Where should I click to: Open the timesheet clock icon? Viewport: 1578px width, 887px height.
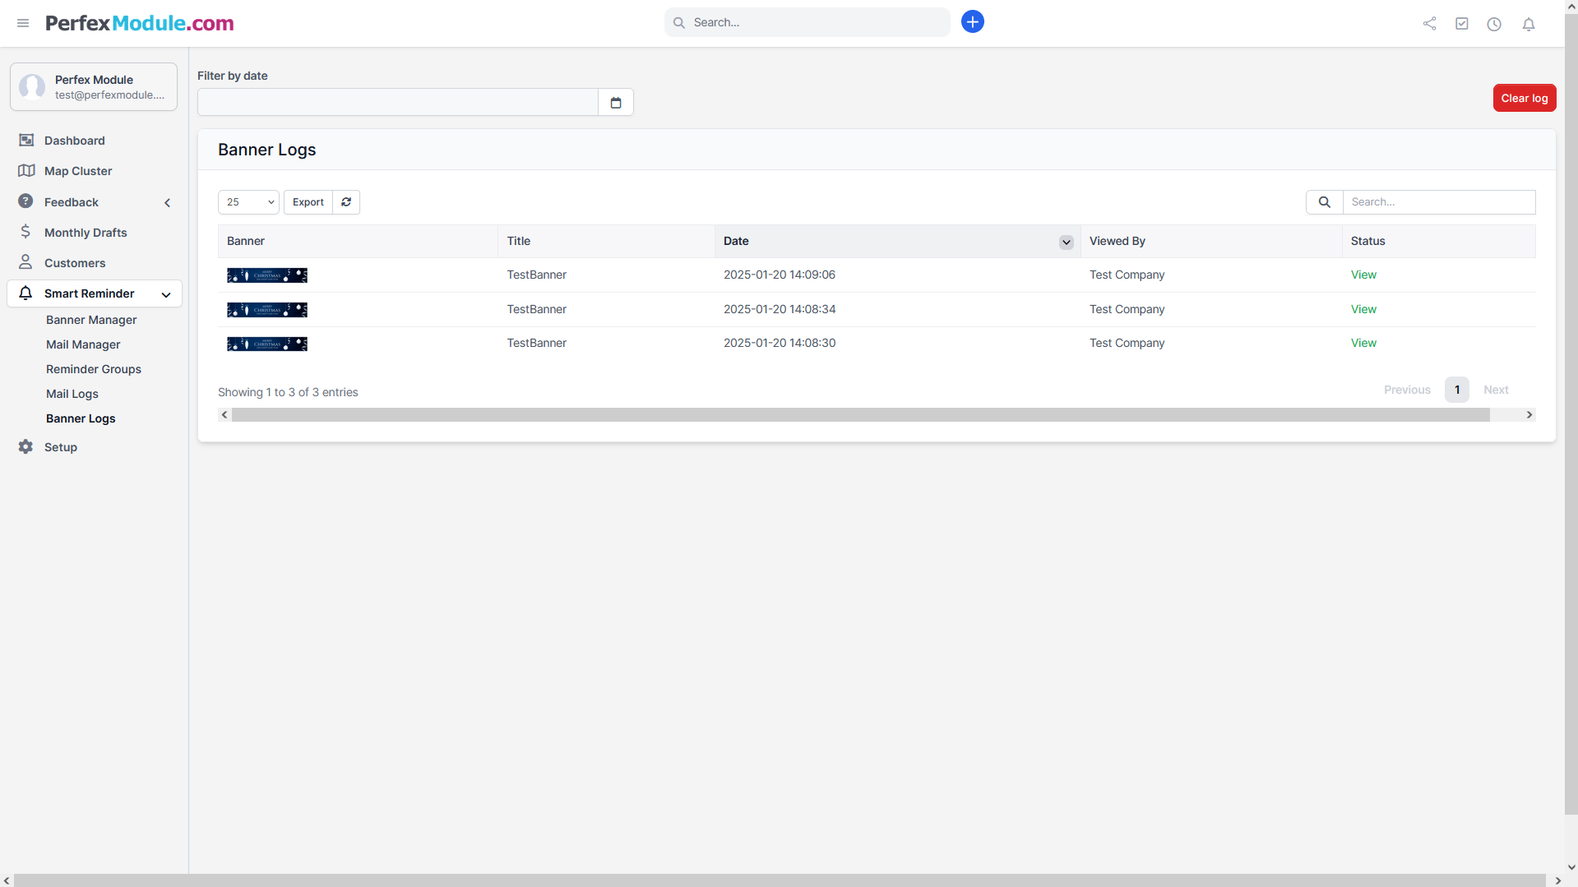pyautogui.click(x=1494, y=24)
